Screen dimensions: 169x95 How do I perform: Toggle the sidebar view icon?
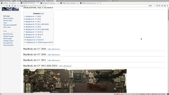(165, 6)
